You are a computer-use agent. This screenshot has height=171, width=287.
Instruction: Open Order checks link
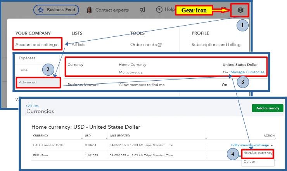pyautogui.click(x=143, y=45)
